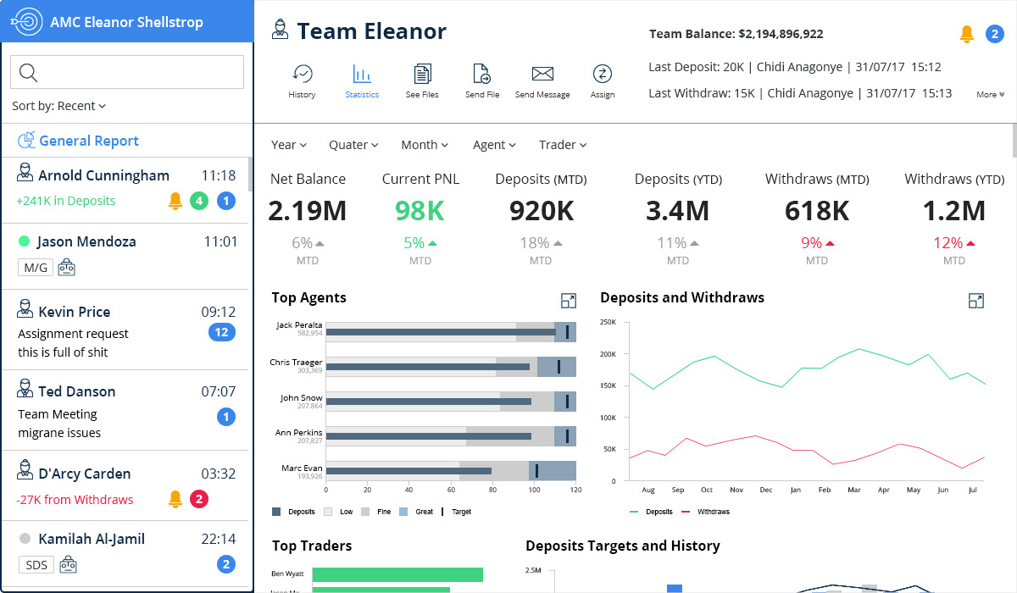Expand the More details link
The image size is (1017, 593).
pos(990,95)
